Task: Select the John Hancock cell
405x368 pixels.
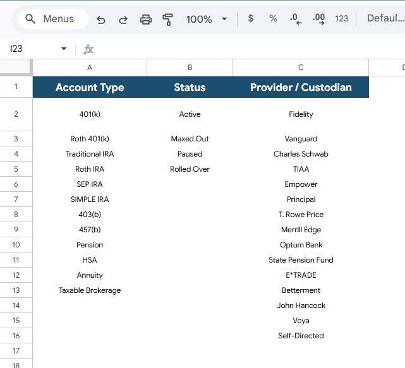Action: pyautogui.click(x=301, y=306)
